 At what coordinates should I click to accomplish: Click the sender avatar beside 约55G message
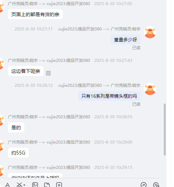(1, 145)
